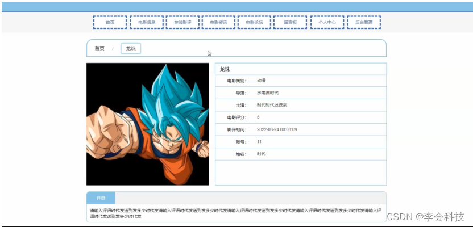473x227 pixels.
Task: Click the 姓名: label
Action: pos(241,154)
